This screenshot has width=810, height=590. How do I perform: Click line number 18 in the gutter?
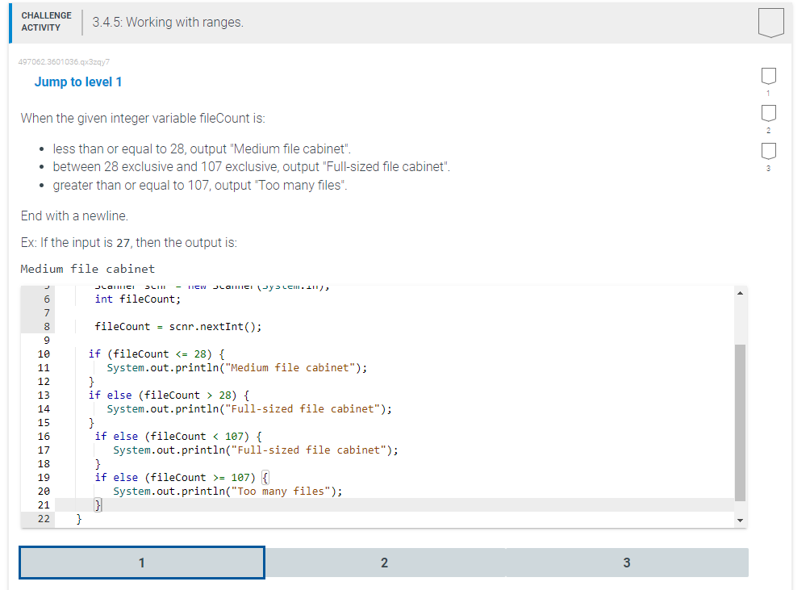pyautogui.click(x=44, y=464)
